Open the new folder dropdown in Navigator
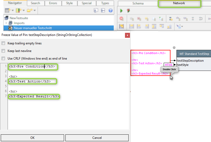Image resolution: width=211 pixels, height=142 pixels. click(x=35, y=10)
